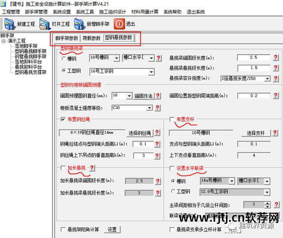
Task: Open help icon for 钢绳拉结点与型钢端头距离
Action: 157,144
